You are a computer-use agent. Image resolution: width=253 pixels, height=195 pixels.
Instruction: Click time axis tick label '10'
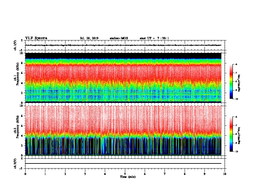point(225,174)
